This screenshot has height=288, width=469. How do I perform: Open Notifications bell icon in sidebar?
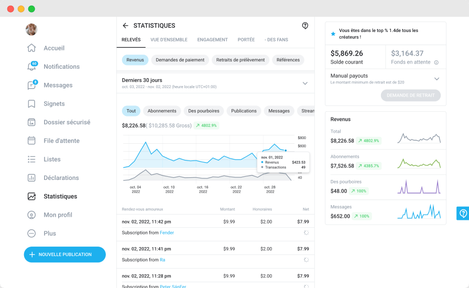[31, 67]
